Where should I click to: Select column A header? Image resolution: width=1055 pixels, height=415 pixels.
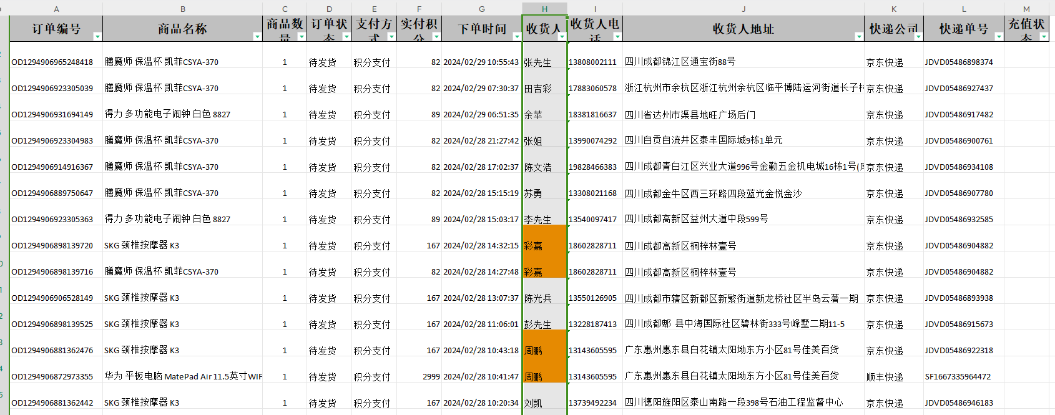click(x=56, y=9)
